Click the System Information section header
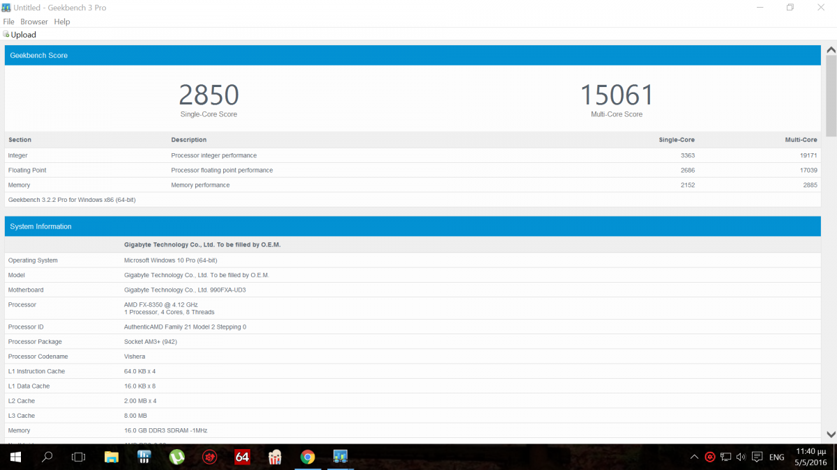 pyautogui.click(x=413, y=226)
